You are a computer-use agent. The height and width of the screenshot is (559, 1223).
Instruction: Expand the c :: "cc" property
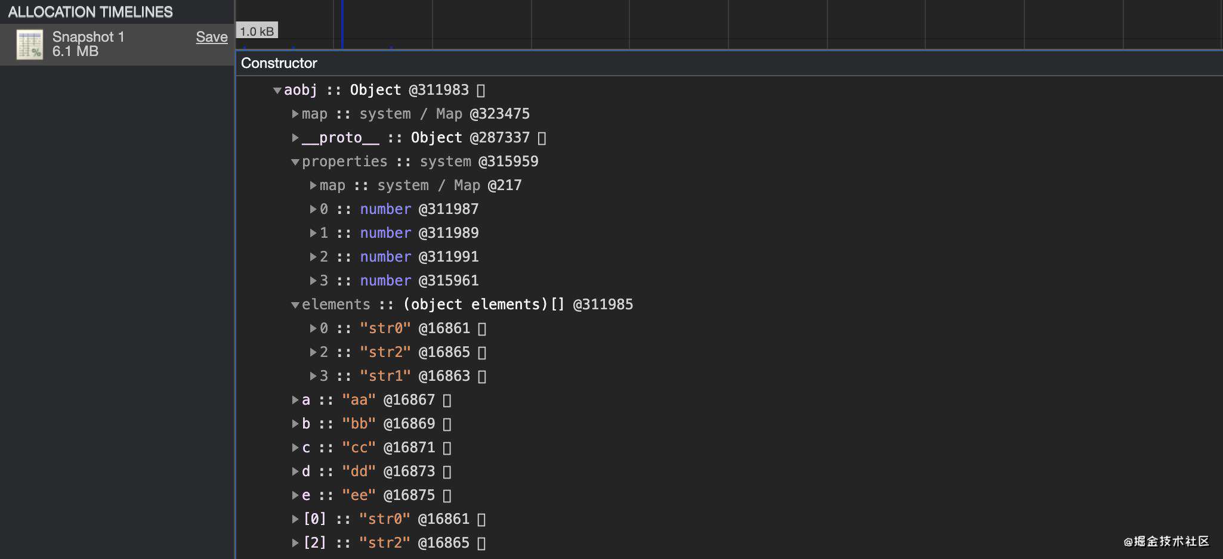(x=295, y=448)
